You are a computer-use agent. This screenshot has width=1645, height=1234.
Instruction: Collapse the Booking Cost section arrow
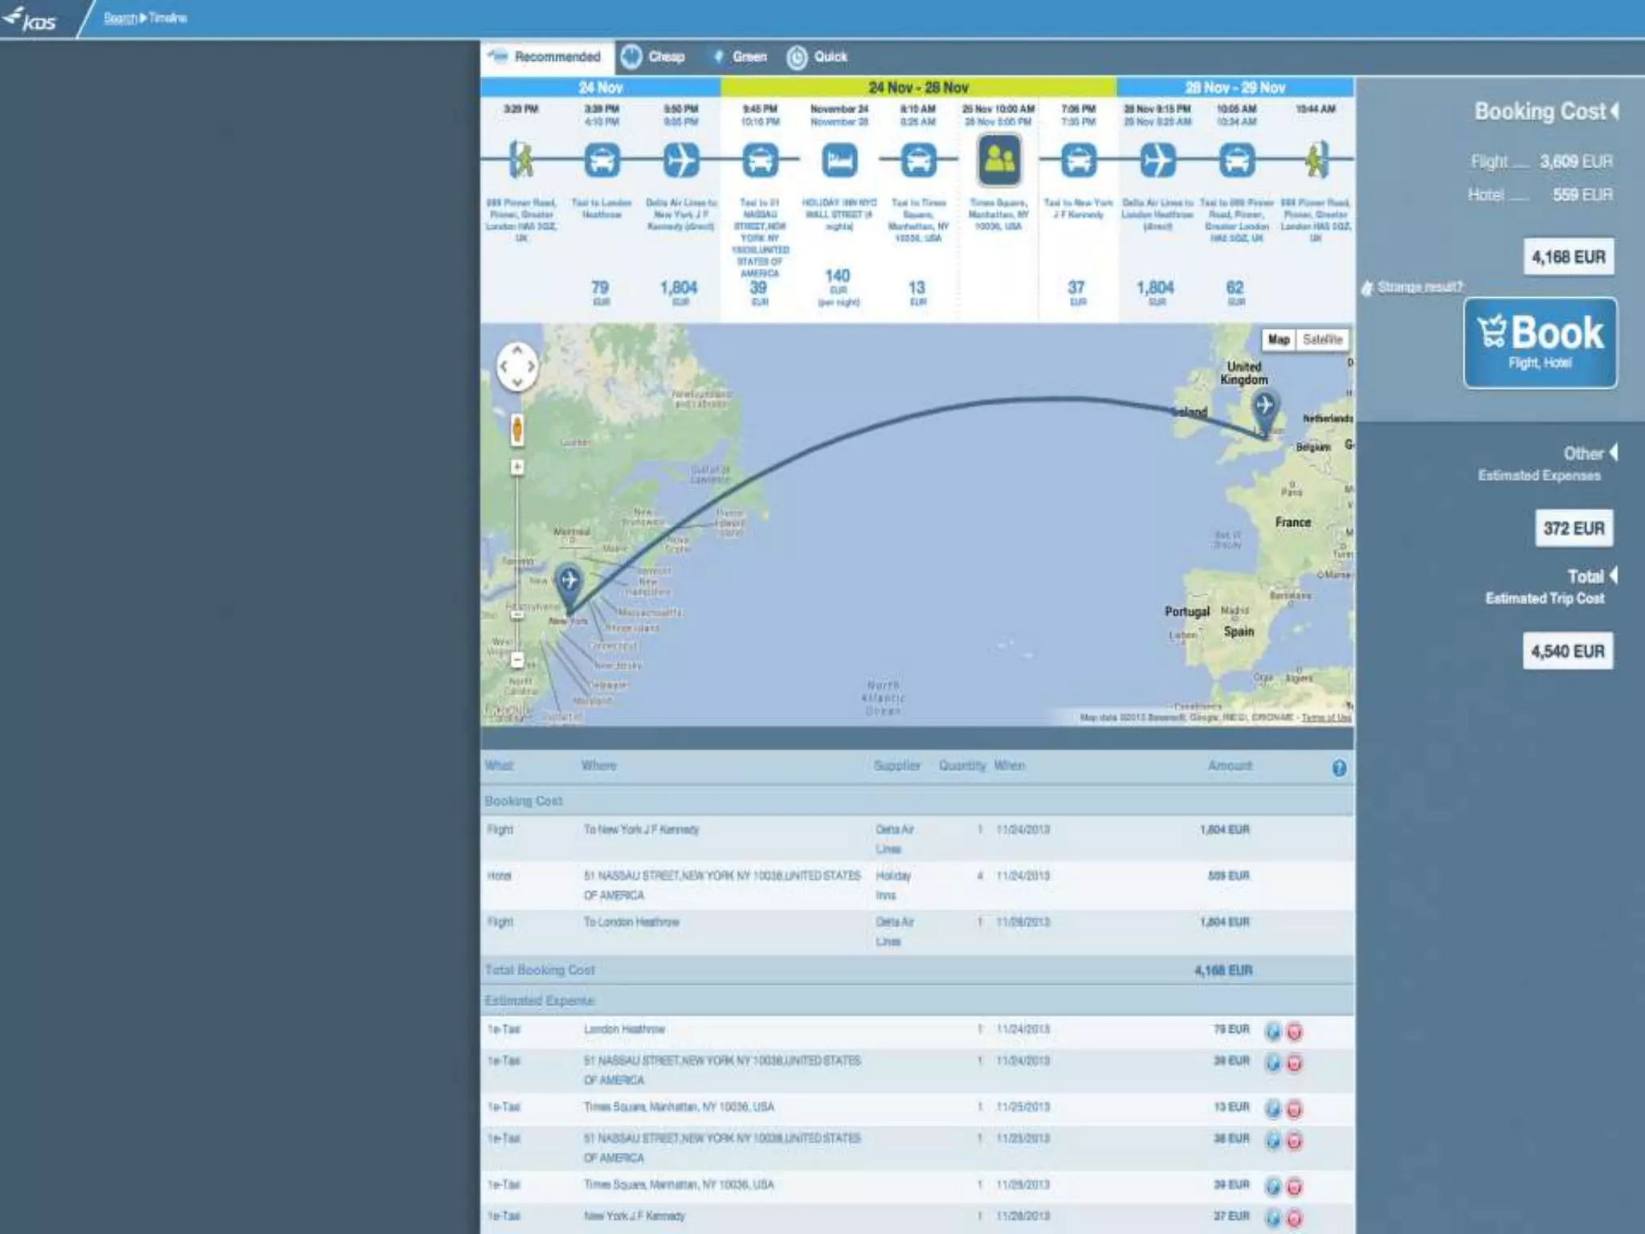coord(1614,111)
